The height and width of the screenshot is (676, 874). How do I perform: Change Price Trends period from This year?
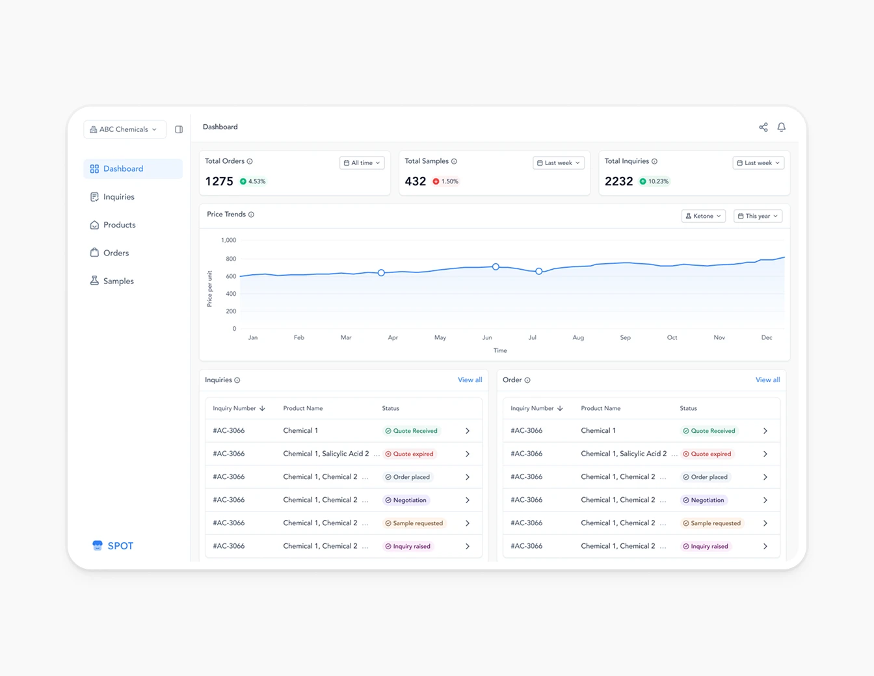[x=757, y=215]
